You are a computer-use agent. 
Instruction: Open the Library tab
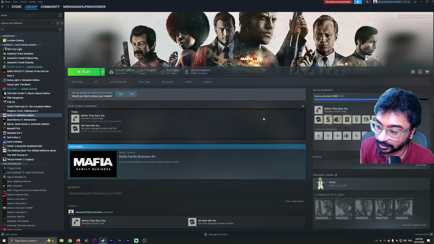[31, 7]
